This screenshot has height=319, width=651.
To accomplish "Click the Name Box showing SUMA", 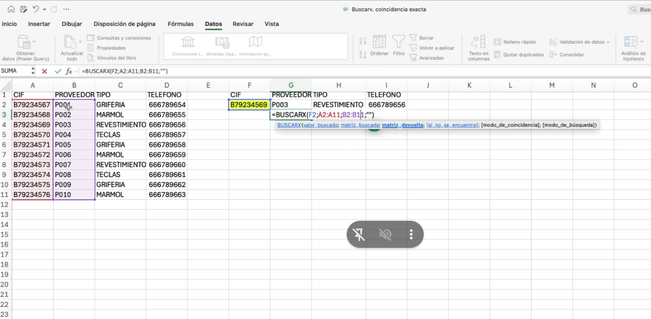I will pyautogui.click(x=14, y=71).
